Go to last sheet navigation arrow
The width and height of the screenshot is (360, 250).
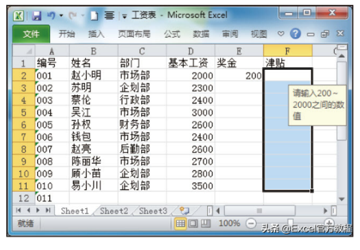coord(48,210)
